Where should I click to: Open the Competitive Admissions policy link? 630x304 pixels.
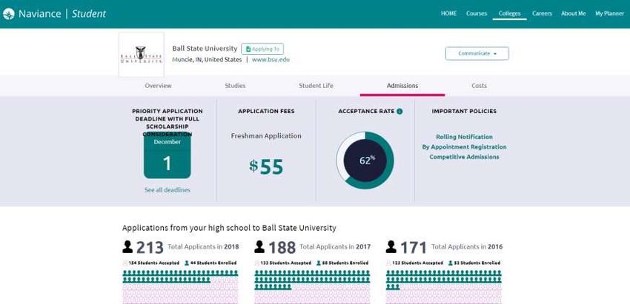tap(464, 157)
